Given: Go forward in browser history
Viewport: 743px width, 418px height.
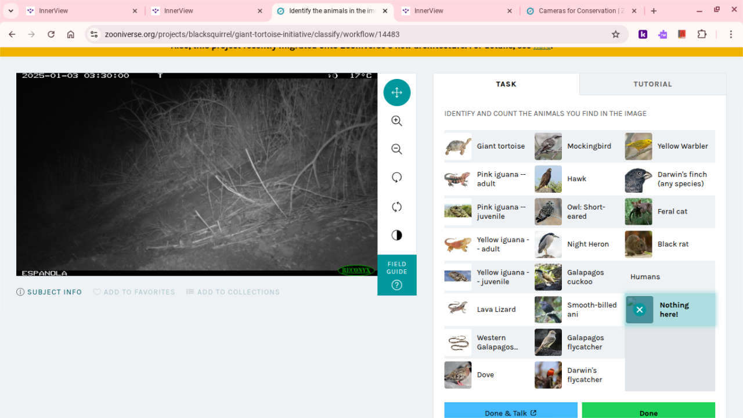Looking at the screenshot, I should [x=31, y=34].
